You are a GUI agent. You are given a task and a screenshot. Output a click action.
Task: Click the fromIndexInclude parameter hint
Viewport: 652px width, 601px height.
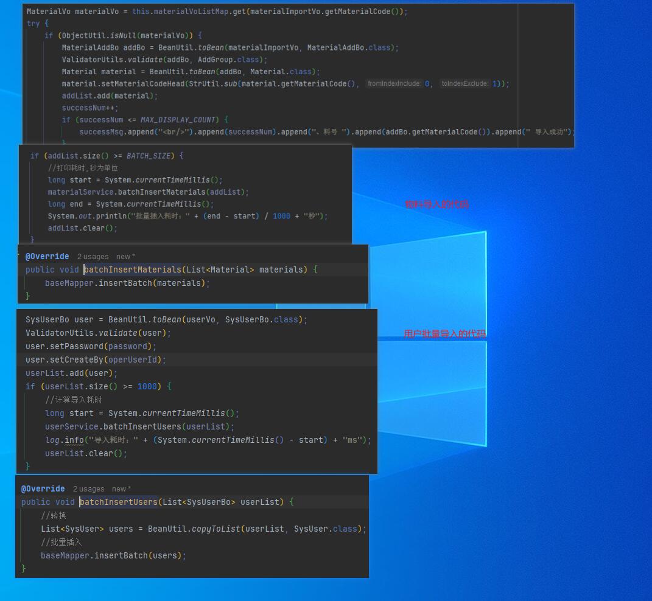point(394,84)
